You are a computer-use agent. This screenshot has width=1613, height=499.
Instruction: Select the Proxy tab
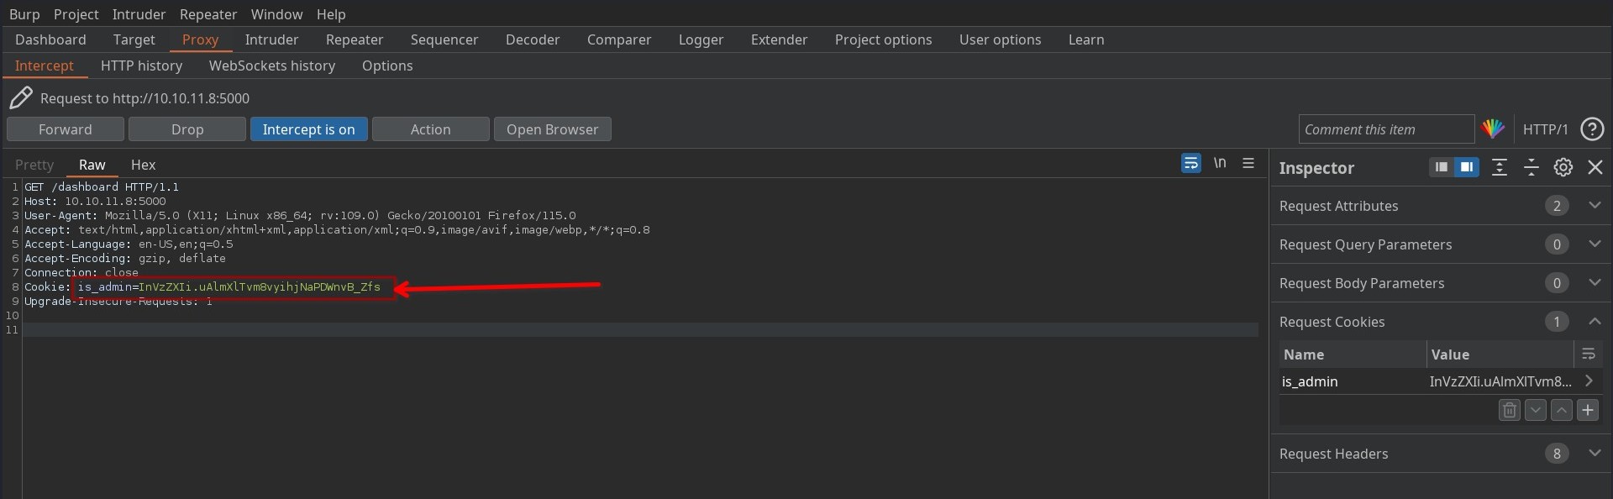(200, 39)
